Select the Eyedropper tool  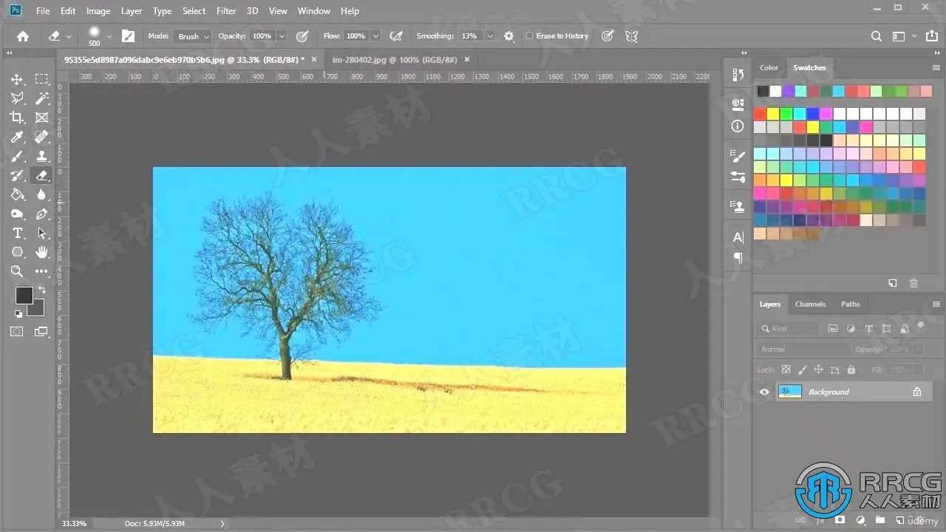(x=17, y=137)
